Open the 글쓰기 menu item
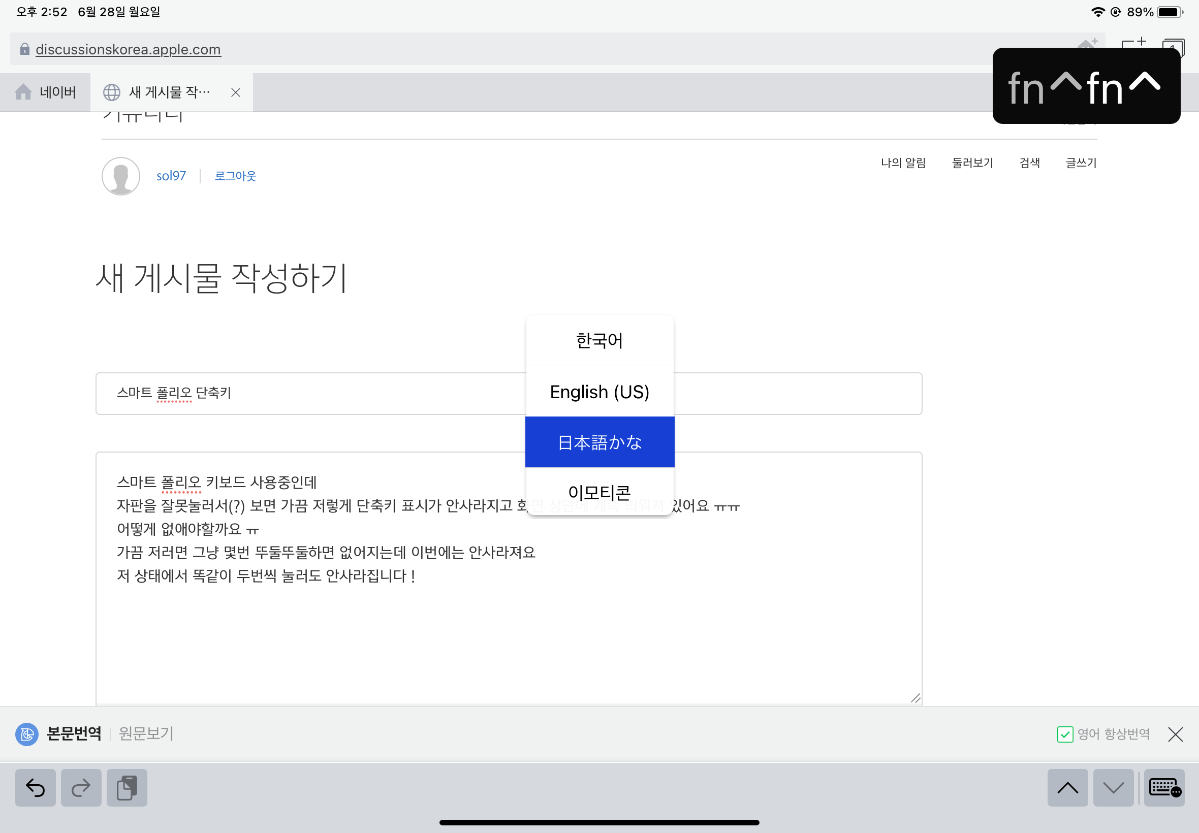This screenshot has height=833, width=1199. tap(1080, 163)
